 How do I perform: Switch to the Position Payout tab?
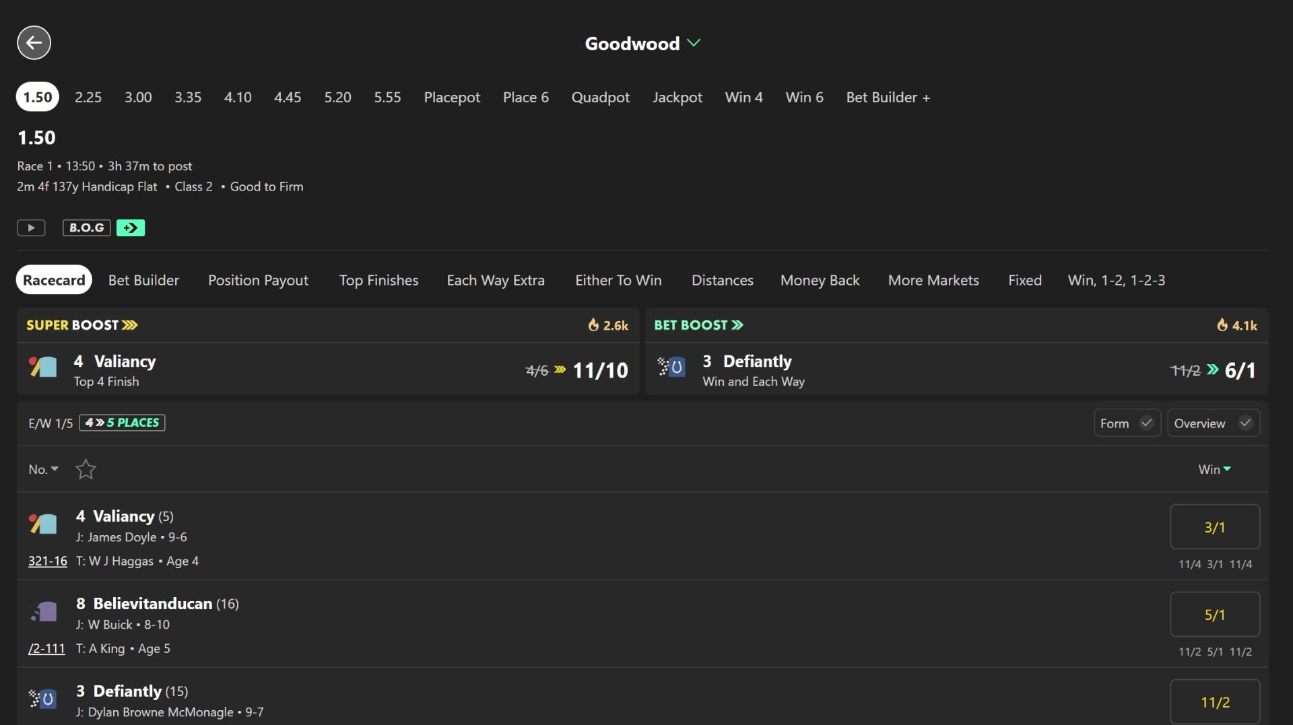point(258,281)
